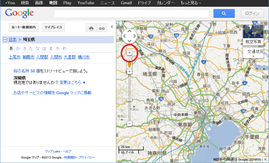
Task: Open Gmail in the top bar
Action: [126, 3]
